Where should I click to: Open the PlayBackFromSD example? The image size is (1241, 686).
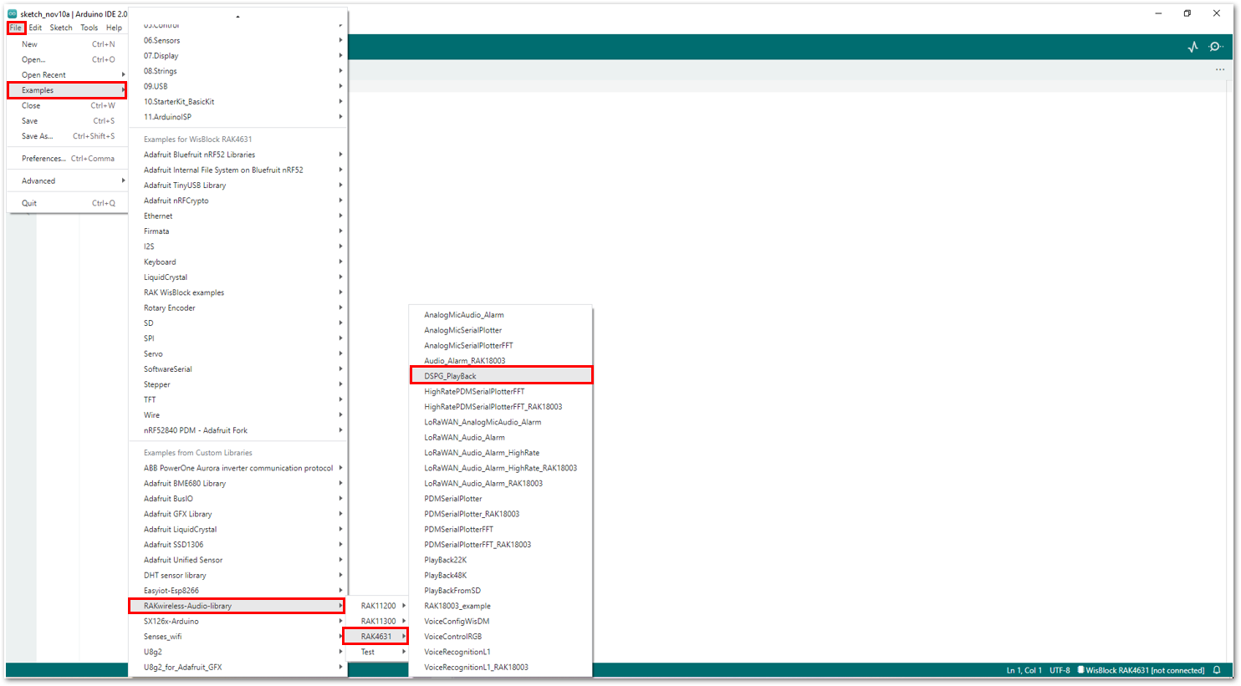[501, 591]
